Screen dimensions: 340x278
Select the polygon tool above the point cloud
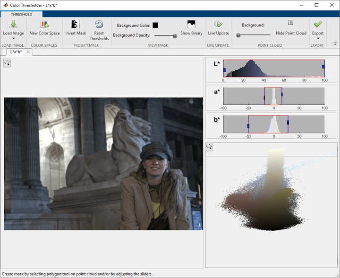(209, 147)
